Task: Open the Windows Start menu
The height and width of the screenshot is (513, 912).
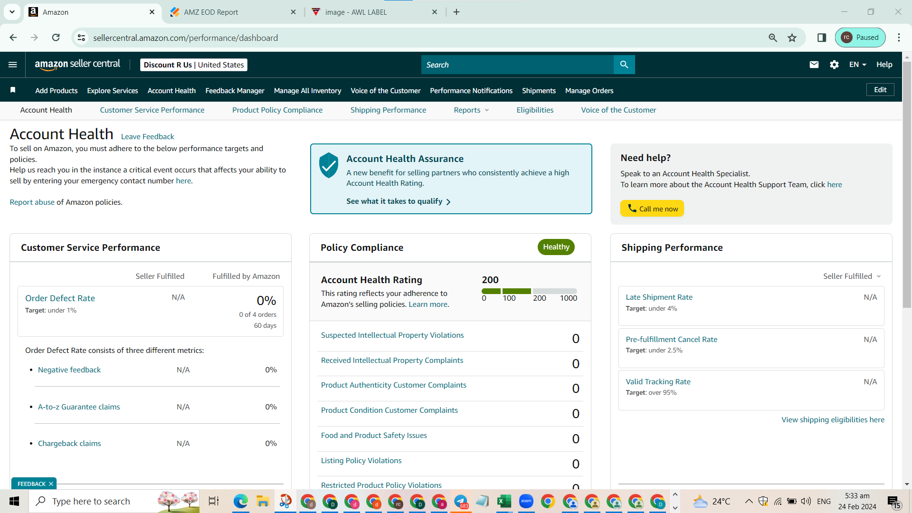Action: coord(14,501)
